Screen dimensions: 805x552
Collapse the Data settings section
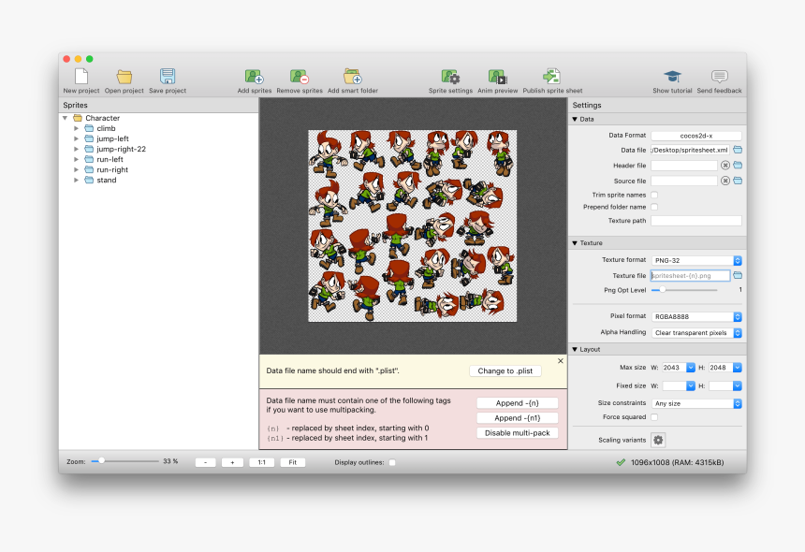(575, 119)
